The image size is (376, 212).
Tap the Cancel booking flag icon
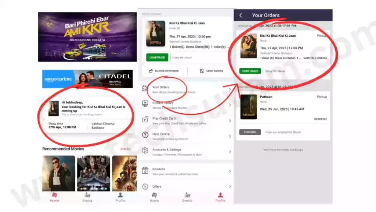click(201, 70)
